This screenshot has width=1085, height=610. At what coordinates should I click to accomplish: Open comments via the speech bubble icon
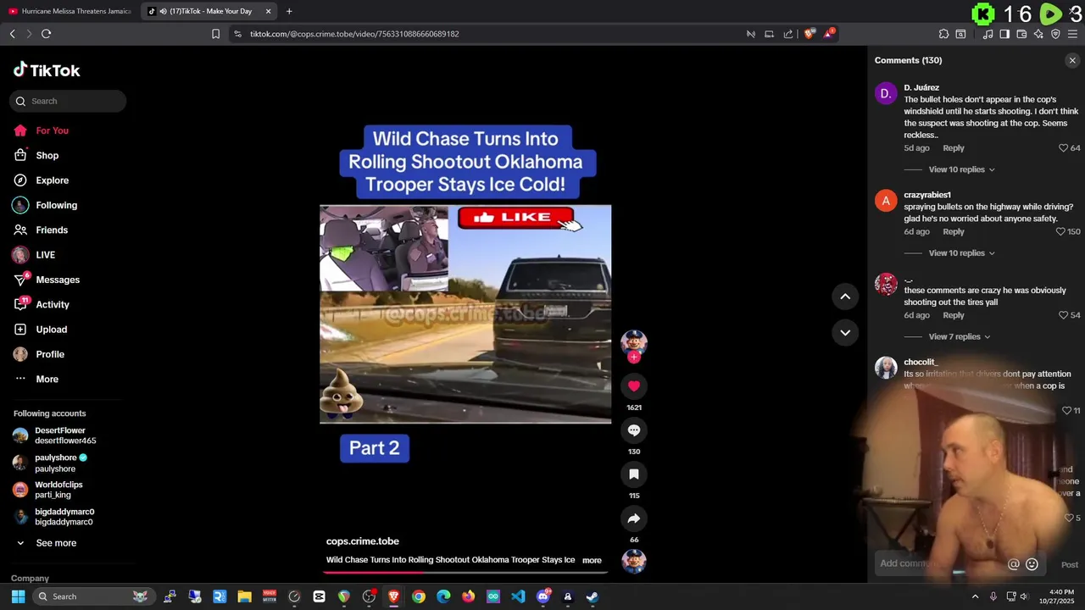pos(633,430)
